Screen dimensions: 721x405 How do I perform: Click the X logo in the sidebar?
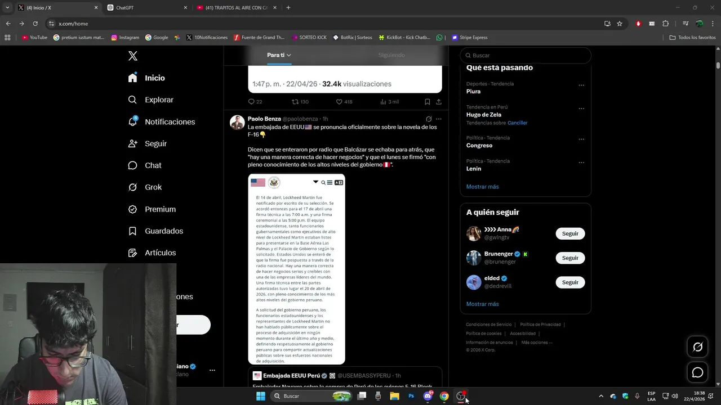[133, 56]
